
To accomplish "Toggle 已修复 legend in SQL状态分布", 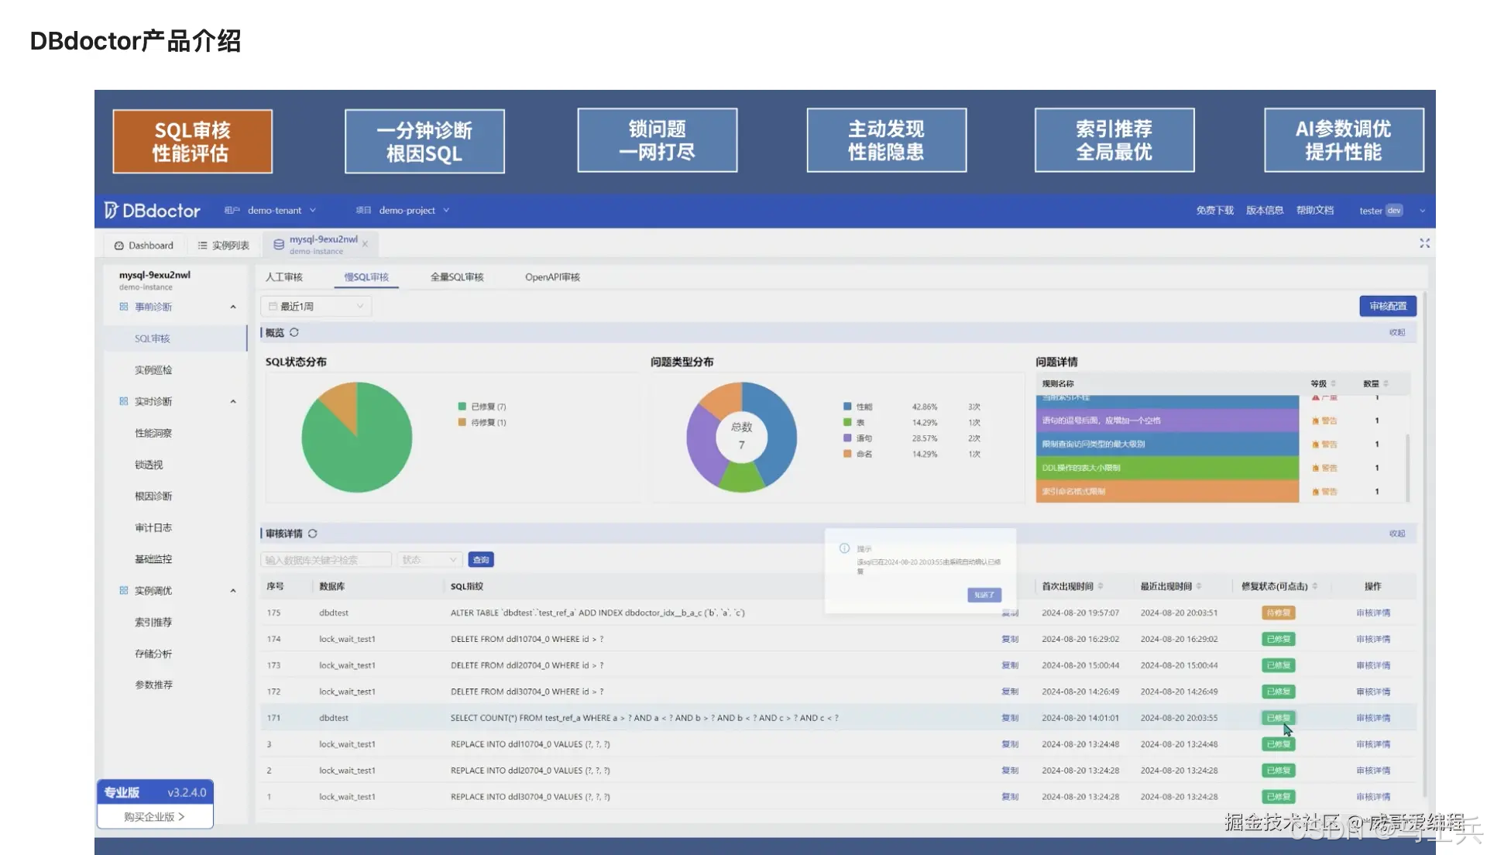I will [482, 407].
